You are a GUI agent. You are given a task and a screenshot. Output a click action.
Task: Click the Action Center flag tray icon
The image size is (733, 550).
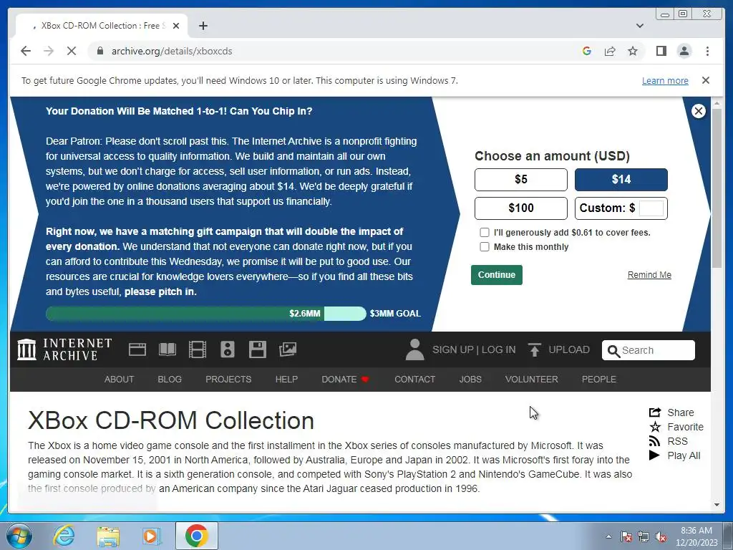tap(626, 536)
